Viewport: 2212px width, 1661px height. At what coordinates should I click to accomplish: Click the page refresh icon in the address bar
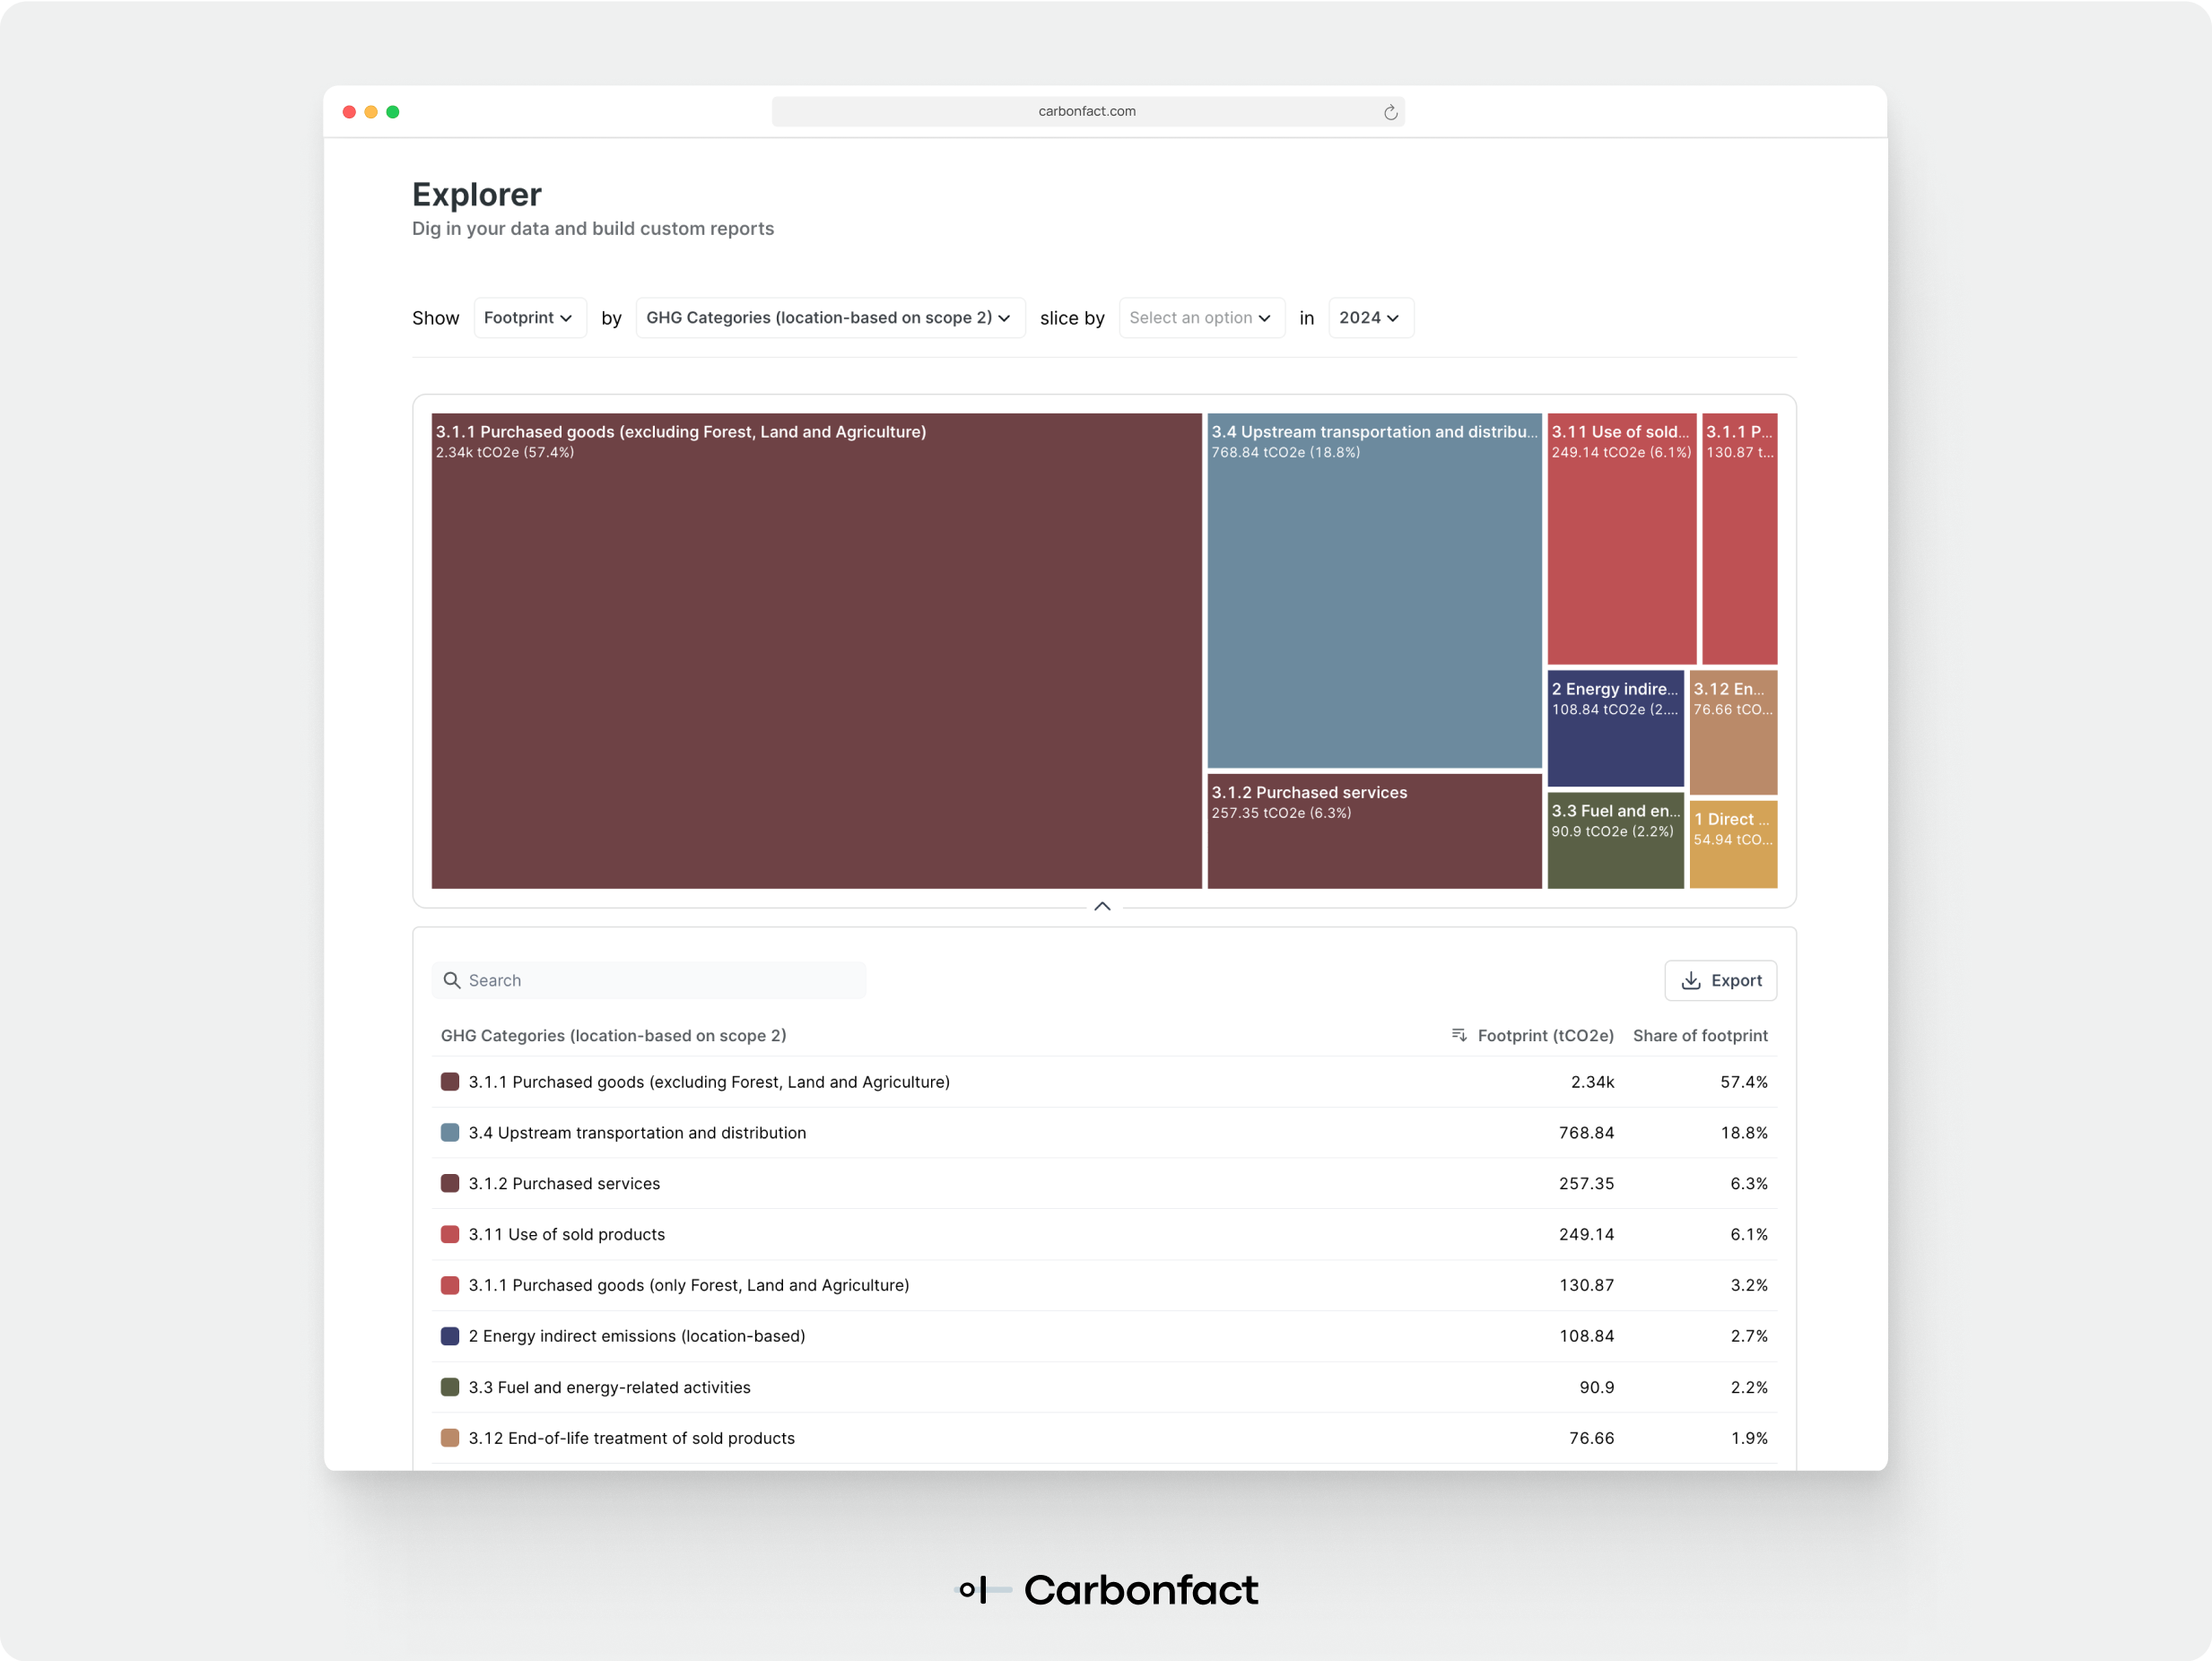[1390, 111]
